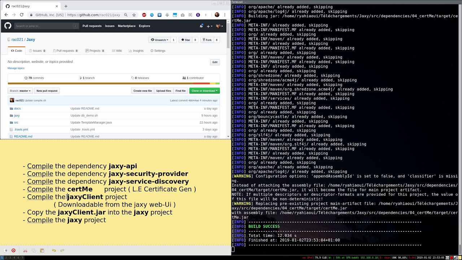Open the Jaxy repository link

tap(31, 40)
